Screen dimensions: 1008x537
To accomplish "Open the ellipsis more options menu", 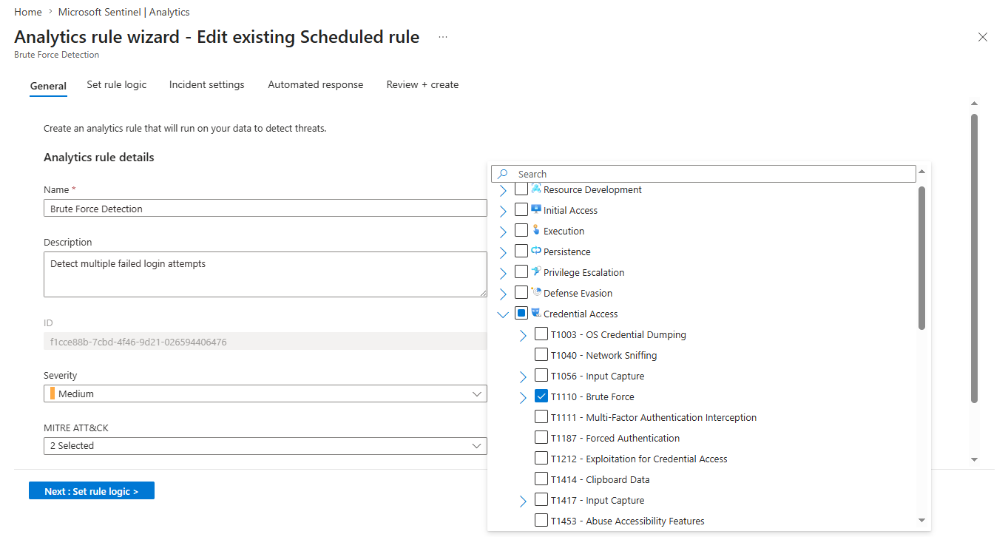I will tap(443, 37).
